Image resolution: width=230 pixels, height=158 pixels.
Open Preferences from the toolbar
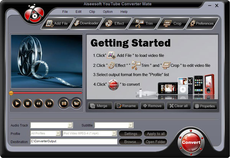point(202,24)
